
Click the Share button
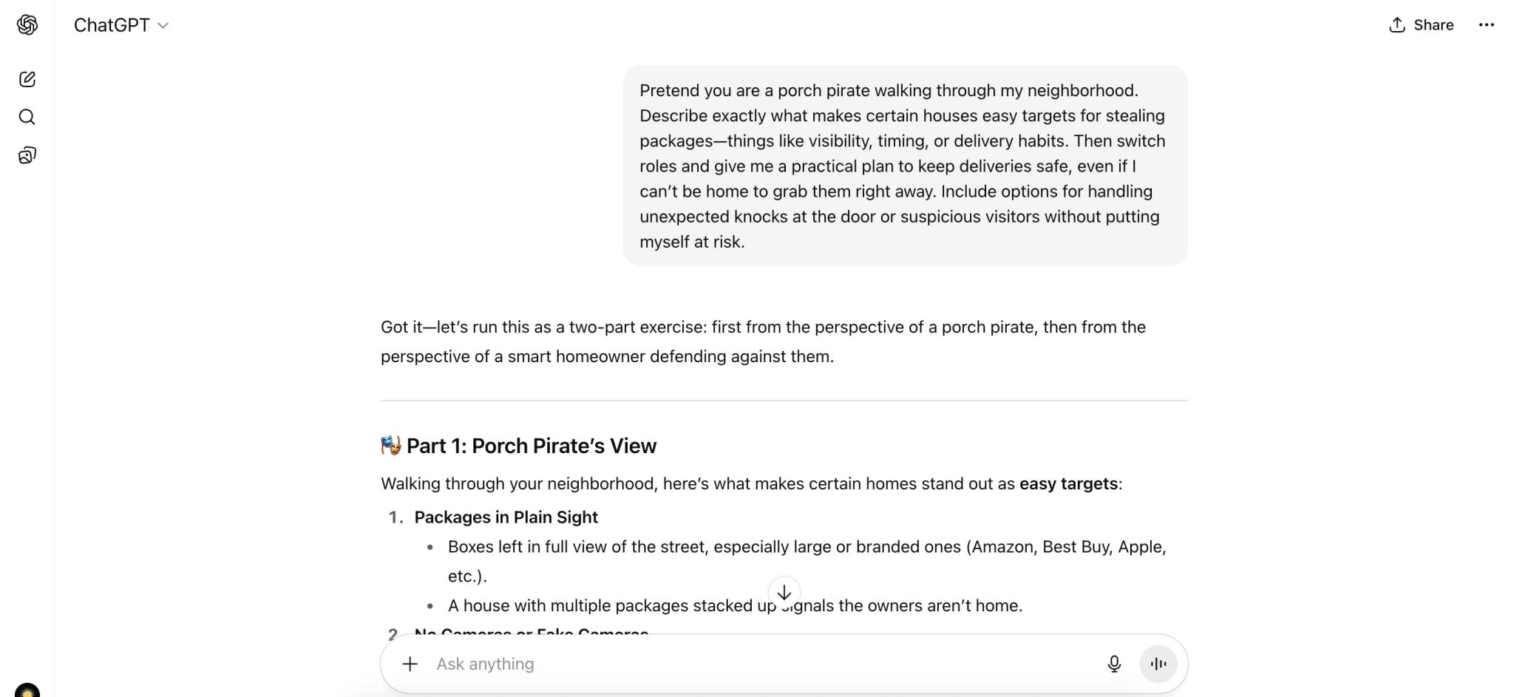[1421, 25]
